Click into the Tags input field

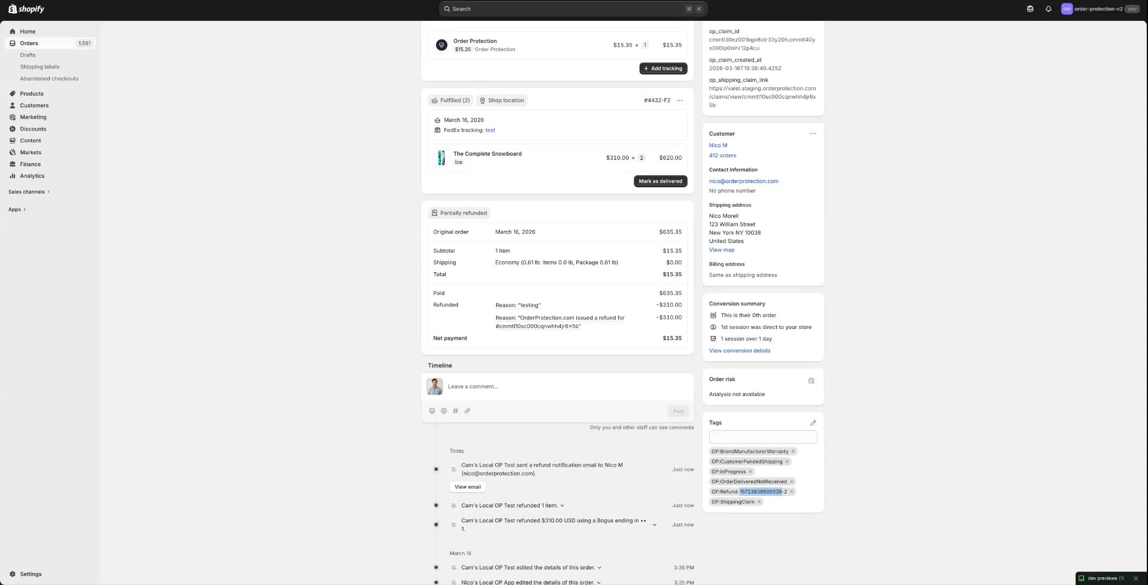pos(763,437)
